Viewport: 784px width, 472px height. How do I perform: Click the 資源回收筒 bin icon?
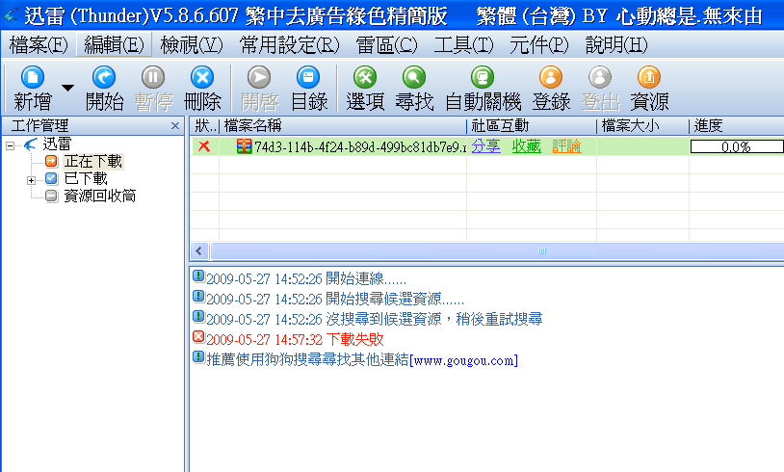[51, 196]
